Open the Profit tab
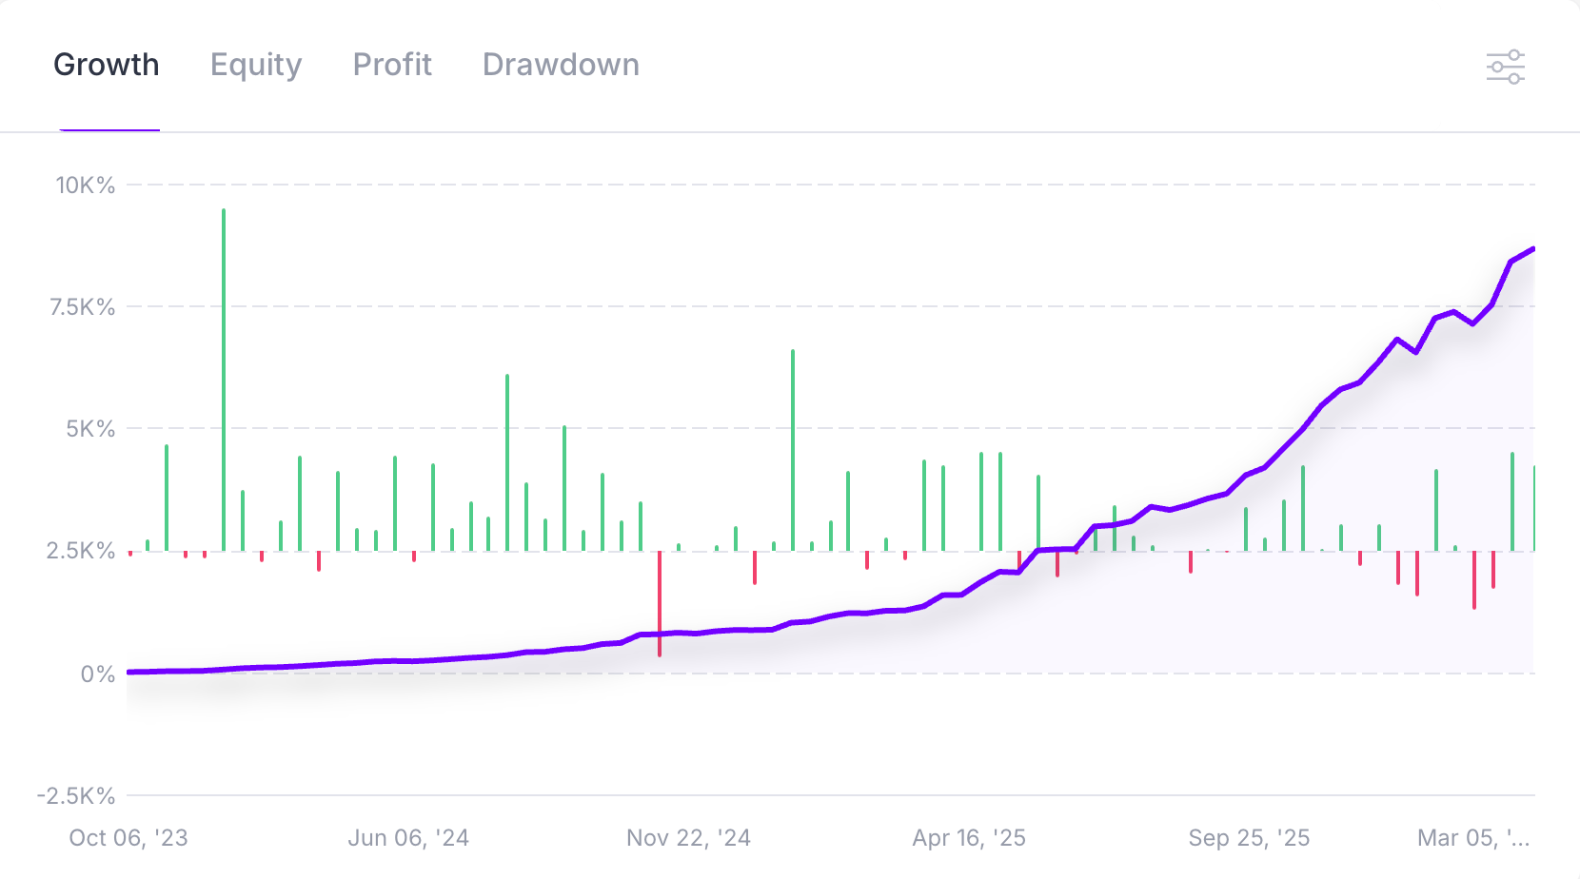 point(392,65)
